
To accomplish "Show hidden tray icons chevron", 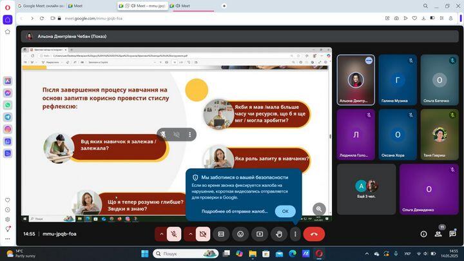I will pyautogui.click(x=367, y=254).
